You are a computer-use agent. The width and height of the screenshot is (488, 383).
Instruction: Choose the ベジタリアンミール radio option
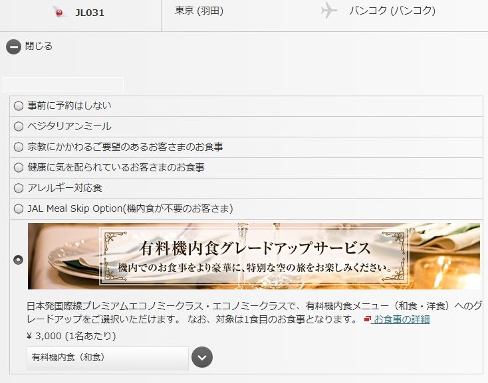pyautogui.click(x=19, y=126)
